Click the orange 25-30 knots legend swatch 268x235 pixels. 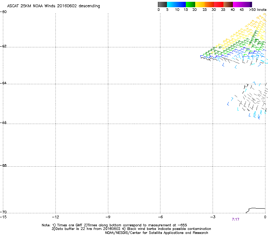coord(209,4)
